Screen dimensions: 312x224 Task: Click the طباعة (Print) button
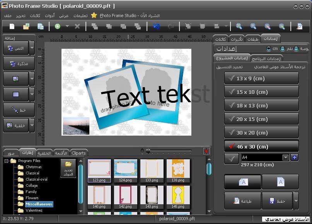(243, 201)
